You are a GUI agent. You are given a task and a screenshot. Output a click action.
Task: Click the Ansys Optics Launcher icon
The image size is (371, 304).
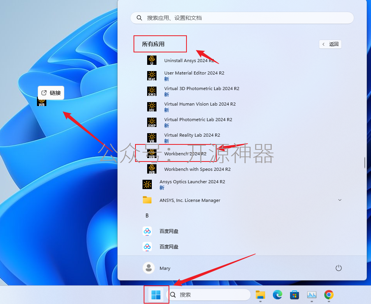tap(147, 184)
